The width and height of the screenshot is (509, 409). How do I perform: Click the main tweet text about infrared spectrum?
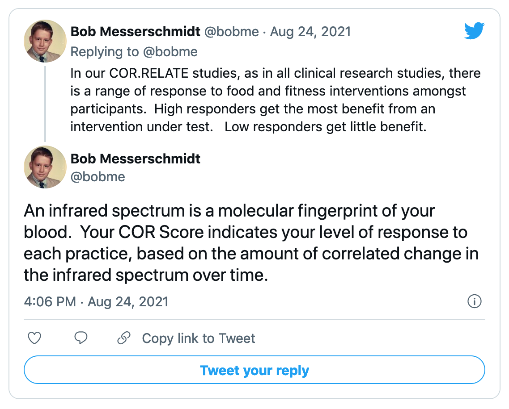(x=251, y=243)
